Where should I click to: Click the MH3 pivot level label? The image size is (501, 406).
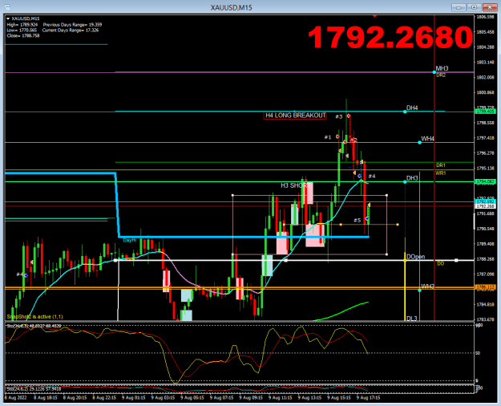point(442,68)
